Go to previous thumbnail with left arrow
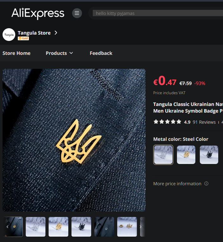The width and height of the screenshot is (223, 242). pyautogui.click(x=7, y=227)
